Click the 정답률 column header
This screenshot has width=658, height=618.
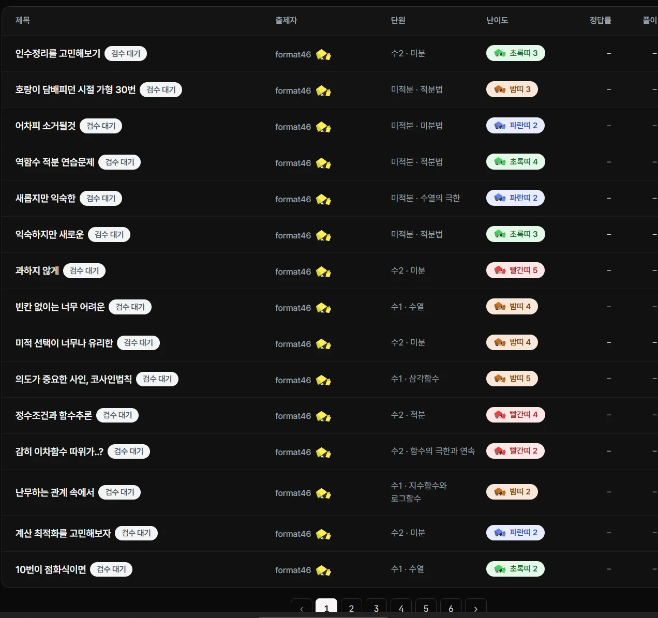click(x=601, y=20)
